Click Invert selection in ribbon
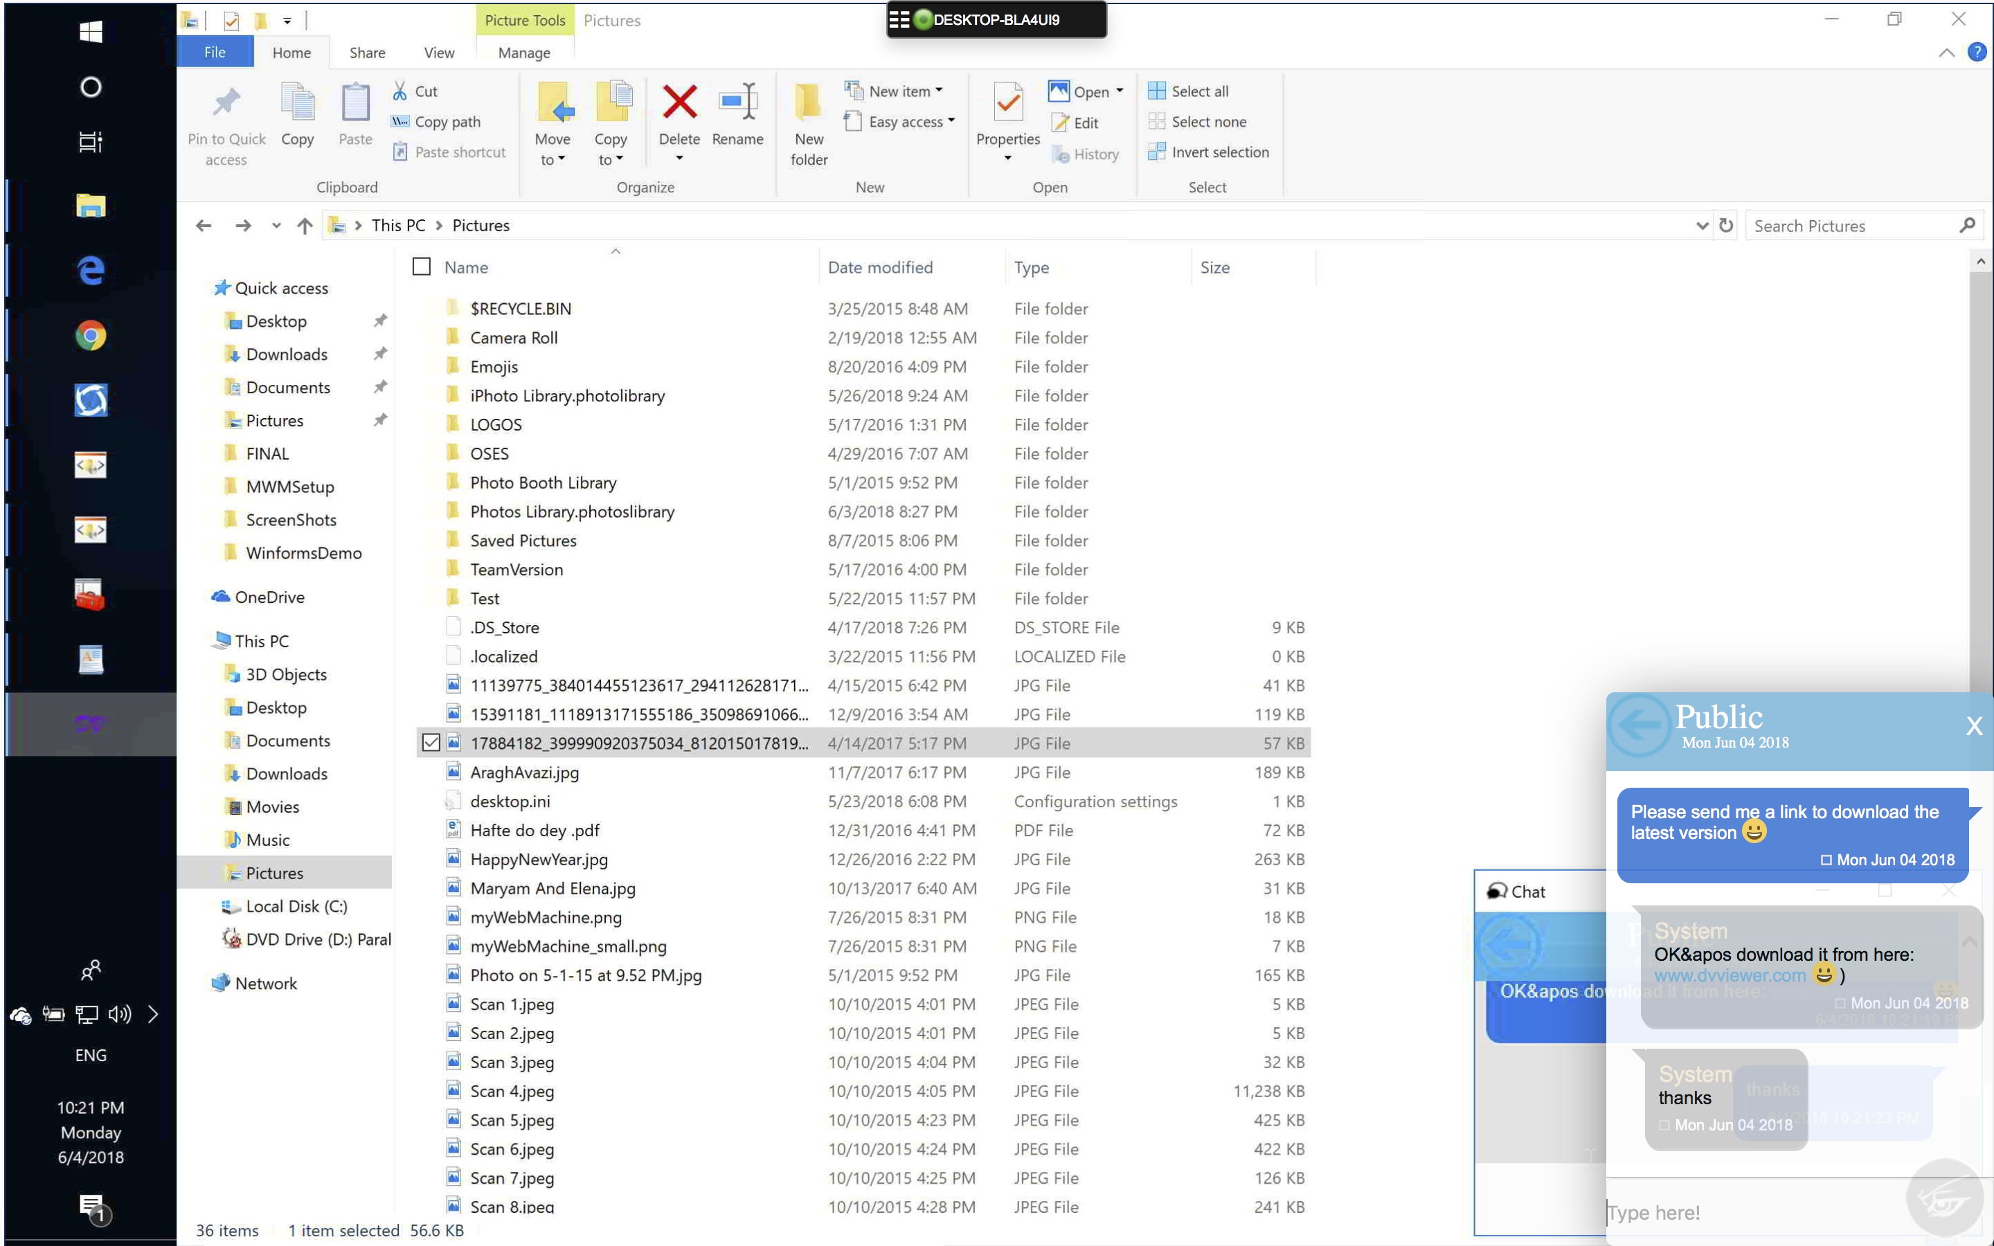1994x1246 pixels. [1208, 152]
